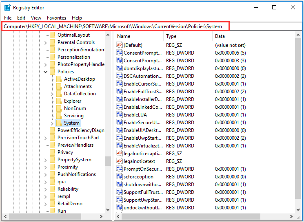
Task: Click the DWORD icon beside PromptOnSecur...
Action: (x=120, y=169)
